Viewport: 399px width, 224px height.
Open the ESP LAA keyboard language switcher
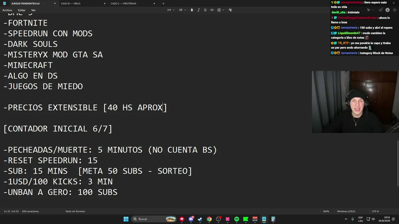(360, 219)
